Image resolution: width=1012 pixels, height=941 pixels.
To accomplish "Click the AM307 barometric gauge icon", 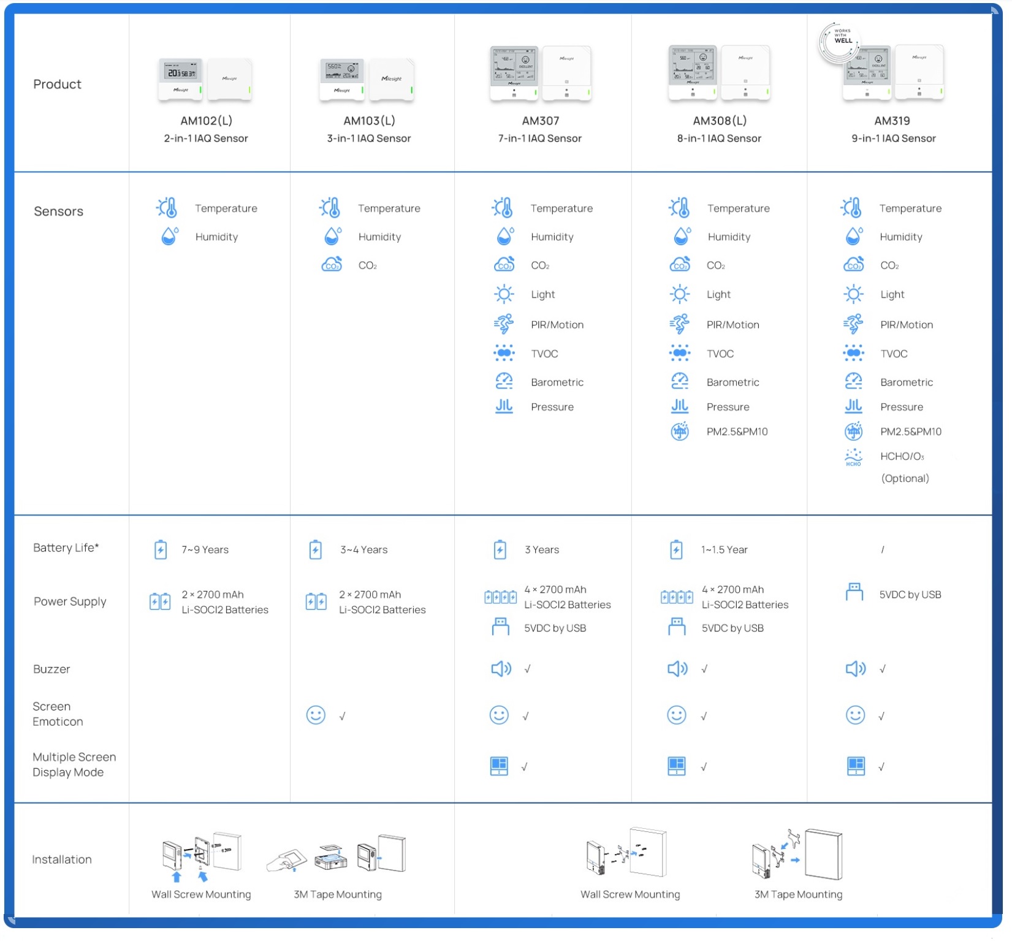I will point(504,381).
